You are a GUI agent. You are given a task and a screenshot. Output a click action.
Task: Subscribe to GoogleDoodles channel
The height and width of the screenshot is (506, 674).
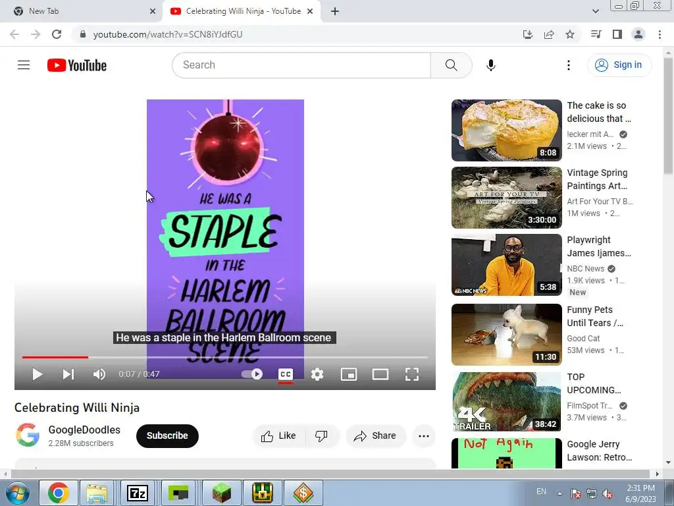pos(167,436)
